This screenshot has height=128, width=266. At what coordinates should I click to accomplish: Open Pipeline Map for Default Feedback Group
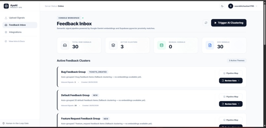pyautogui.click(x=231, y=97)
